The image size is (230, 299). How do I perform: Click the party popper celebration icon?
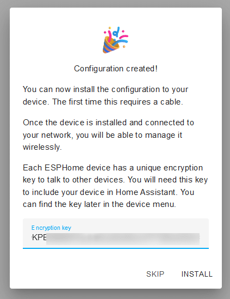click(116, 40)
